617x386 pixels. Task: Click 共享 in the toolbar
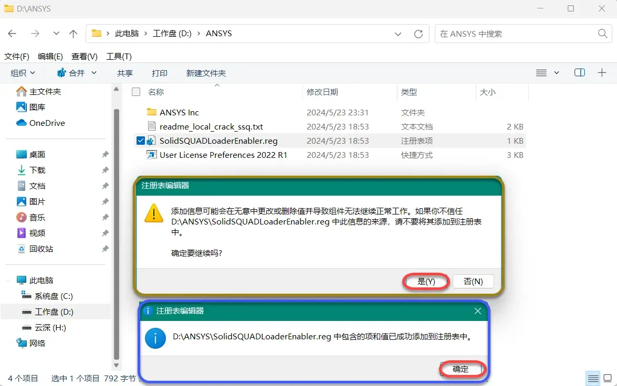coord(125,73)
